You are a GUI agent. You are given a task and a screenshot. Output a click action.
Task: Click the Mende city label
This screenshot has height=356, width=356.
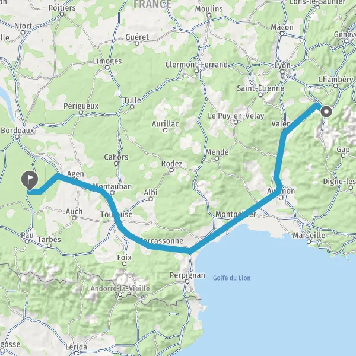point(217,152)
